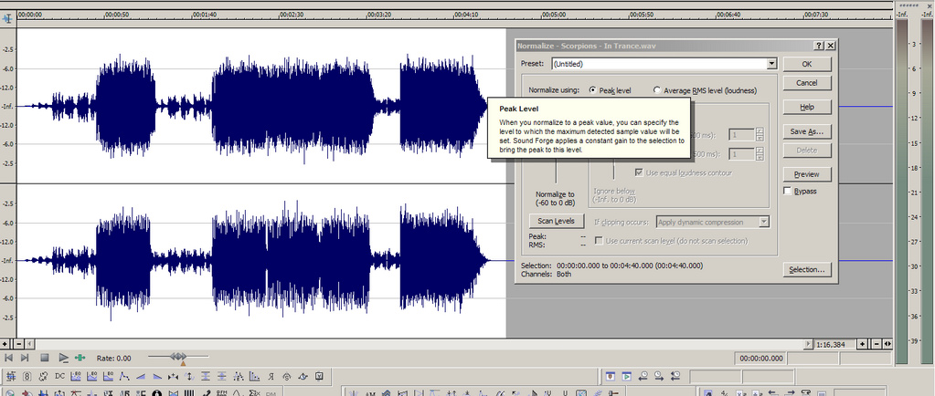Viewport: 935px width, 396px height.
Task: Click the playback rate slider
Action: pos(178,357)
